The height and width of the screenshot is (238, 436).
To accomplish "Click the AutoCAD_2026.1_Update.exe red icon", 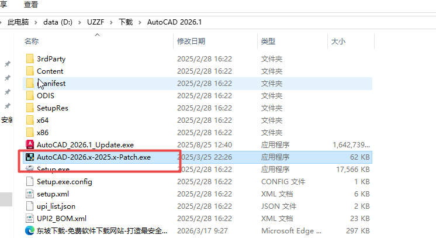I will [x=30, y=144].
